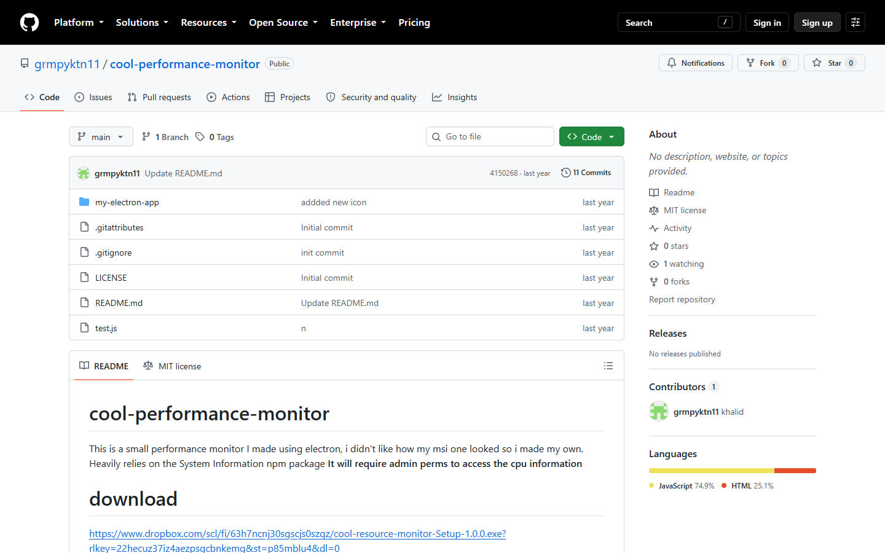Image resolution: width=885 pixels, height=553 pixels.
Task: Open Security and quality tab
Action: coord(371,97)
